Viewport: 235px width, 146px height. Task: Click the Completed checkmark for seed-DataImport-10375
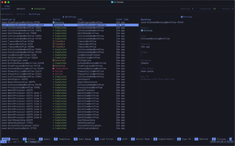pos(54,79)
